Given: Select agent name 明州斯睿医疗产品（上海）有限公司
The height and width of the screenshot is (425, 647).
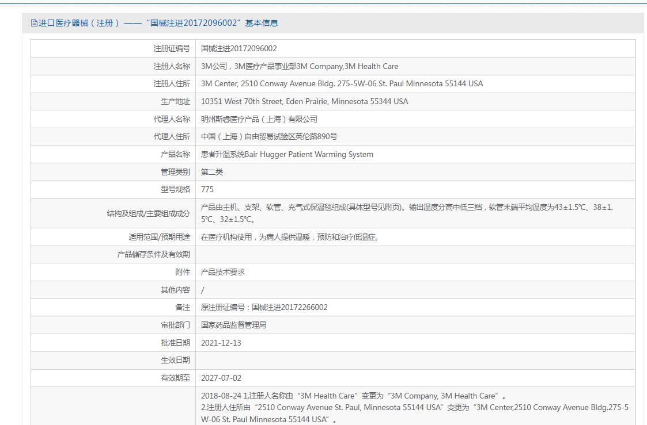Looking at the screenshot, I should point(259,119).
